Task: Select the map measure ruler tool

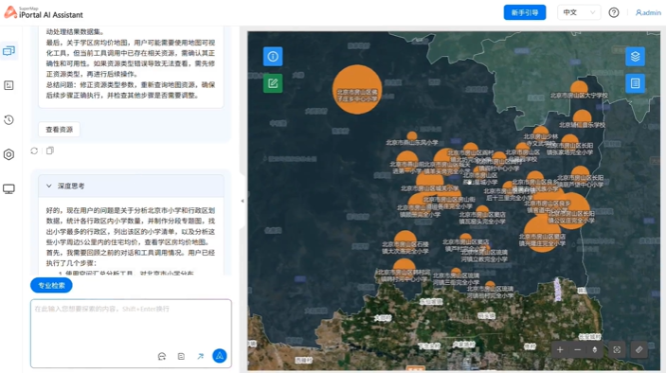Action: click(639, 349)
